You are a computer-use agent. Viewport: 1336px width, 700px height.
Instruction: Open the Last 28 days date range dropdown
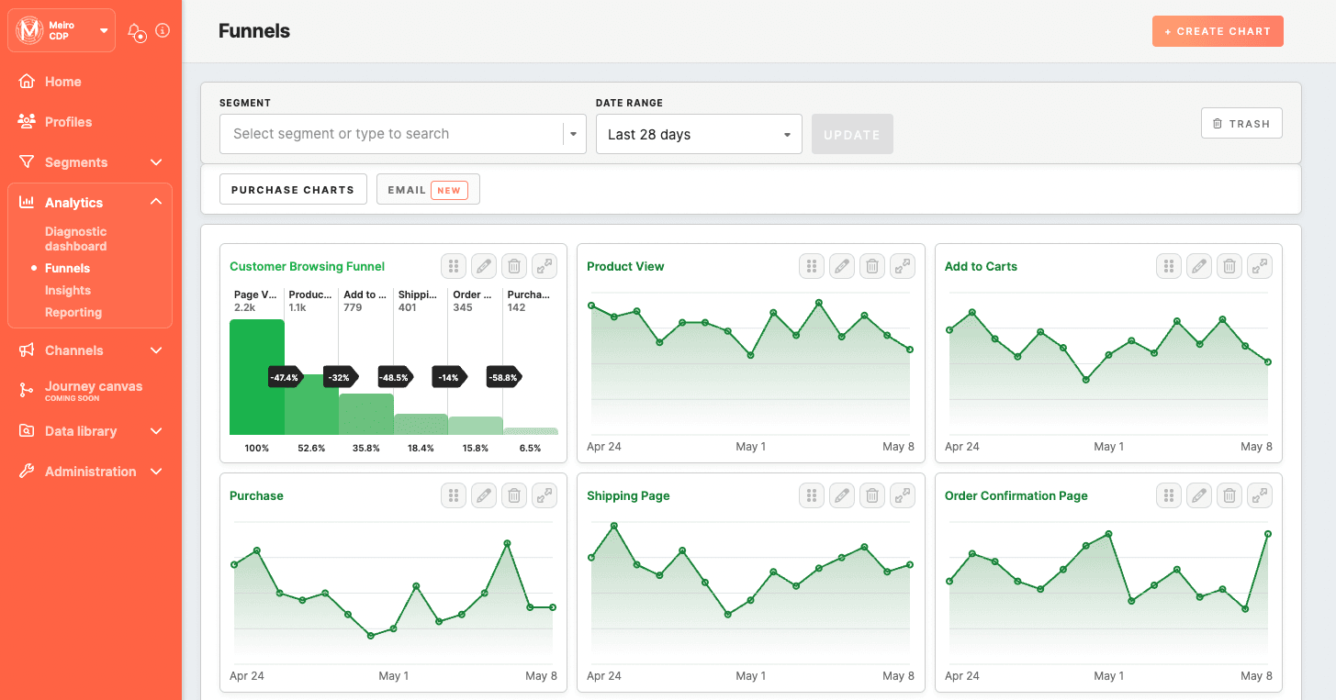coord(698,133)
